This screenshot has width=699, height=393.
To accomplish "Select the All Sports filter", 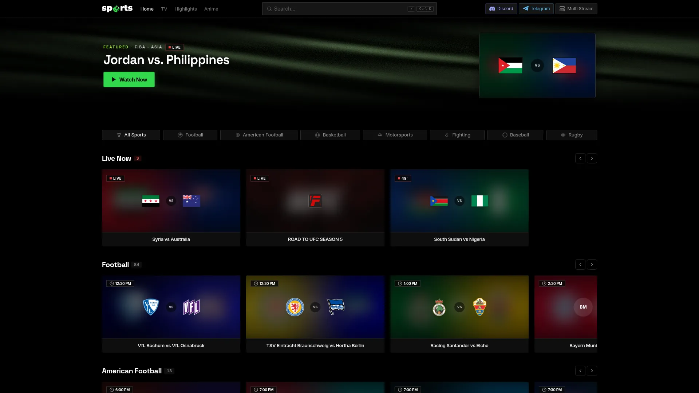I will 131,135.
